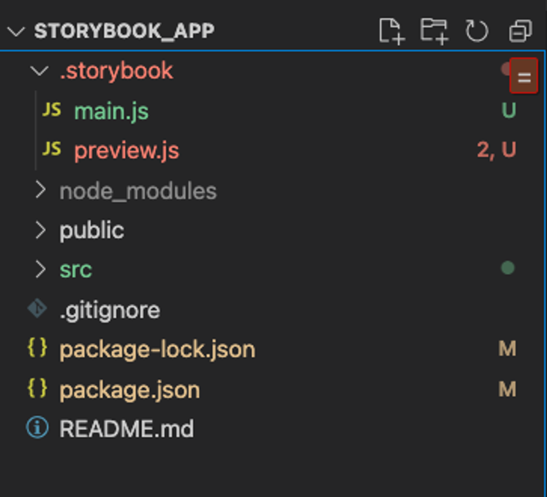Click the info icon beside README.md

[37, 428]
